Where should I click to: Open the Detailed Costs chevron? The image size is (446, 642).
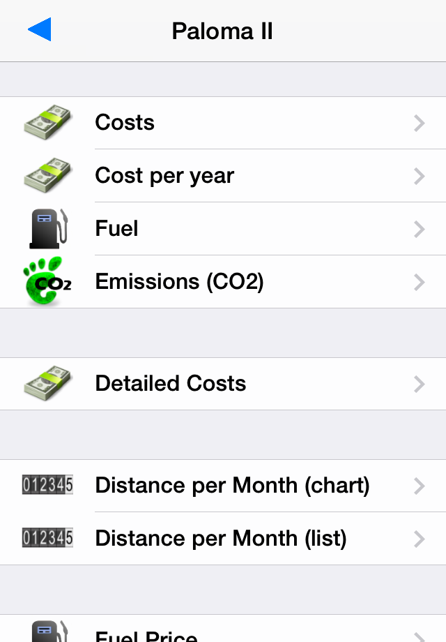[420, 384]
